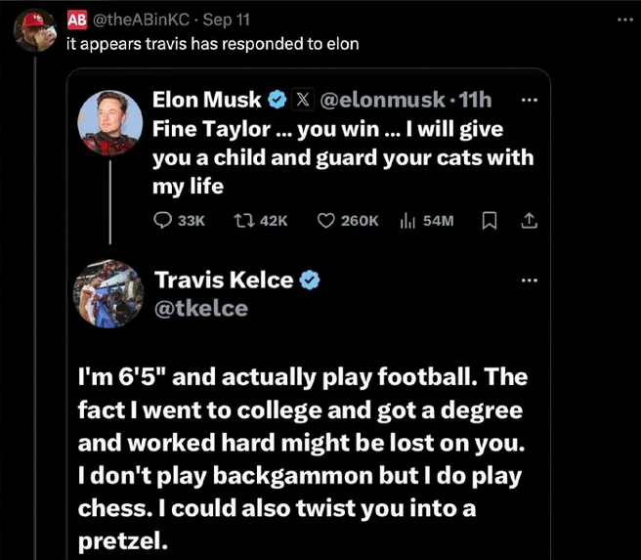Click the Travis Kelce display name
641x560 pixels.
pyautogui.click(x=224, y=280)
